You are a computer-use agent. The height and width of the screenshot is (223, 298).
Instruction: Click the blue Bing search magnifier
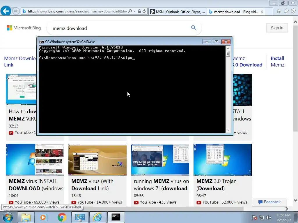coord(194,28)
